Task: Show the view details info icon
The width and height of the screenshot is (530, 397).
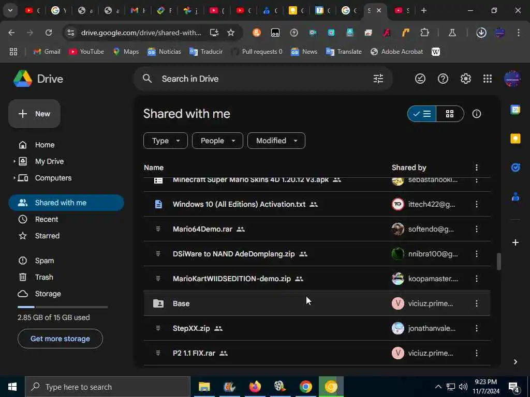Action: coord(477,114)
